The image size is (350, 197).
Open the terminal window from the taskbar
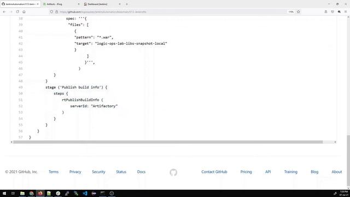pos(103,193)
